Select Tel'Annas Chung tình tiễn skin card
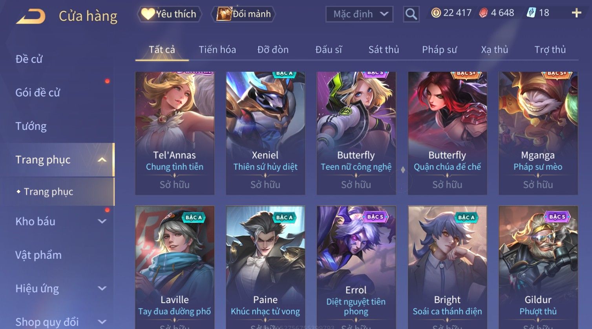The width and height of the screenshot is (592, 329). pos(175,133)
